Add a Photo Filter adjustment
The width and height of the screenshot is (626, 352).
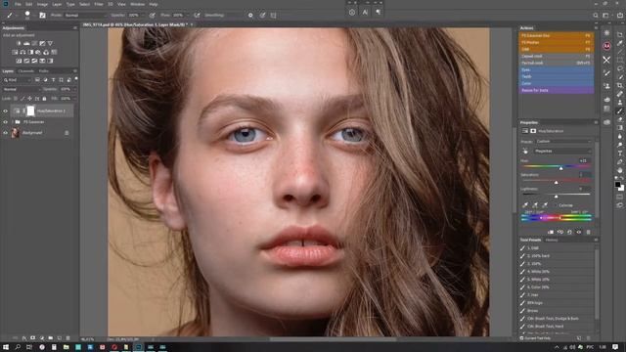(38, 52)
